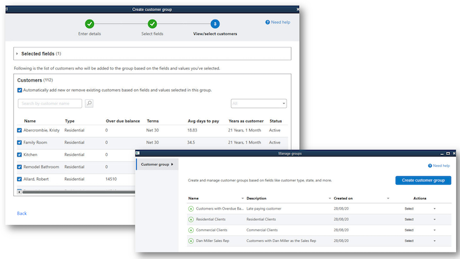Uncheck the Allard, Robert row checkbox
The height and width of the screenshot is (259, 460).
click(x=19, y=179)
